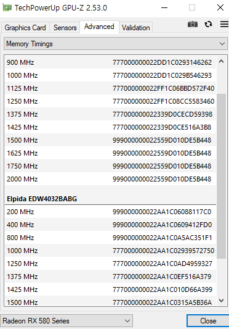Switch to the Graphics Card tab
The height and width of the screenshot is (329, 229).
(x=25, y=28)
